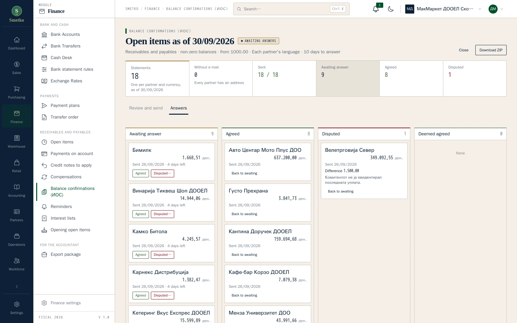
Task: Select the Answers tab
Action: (179, 108)
